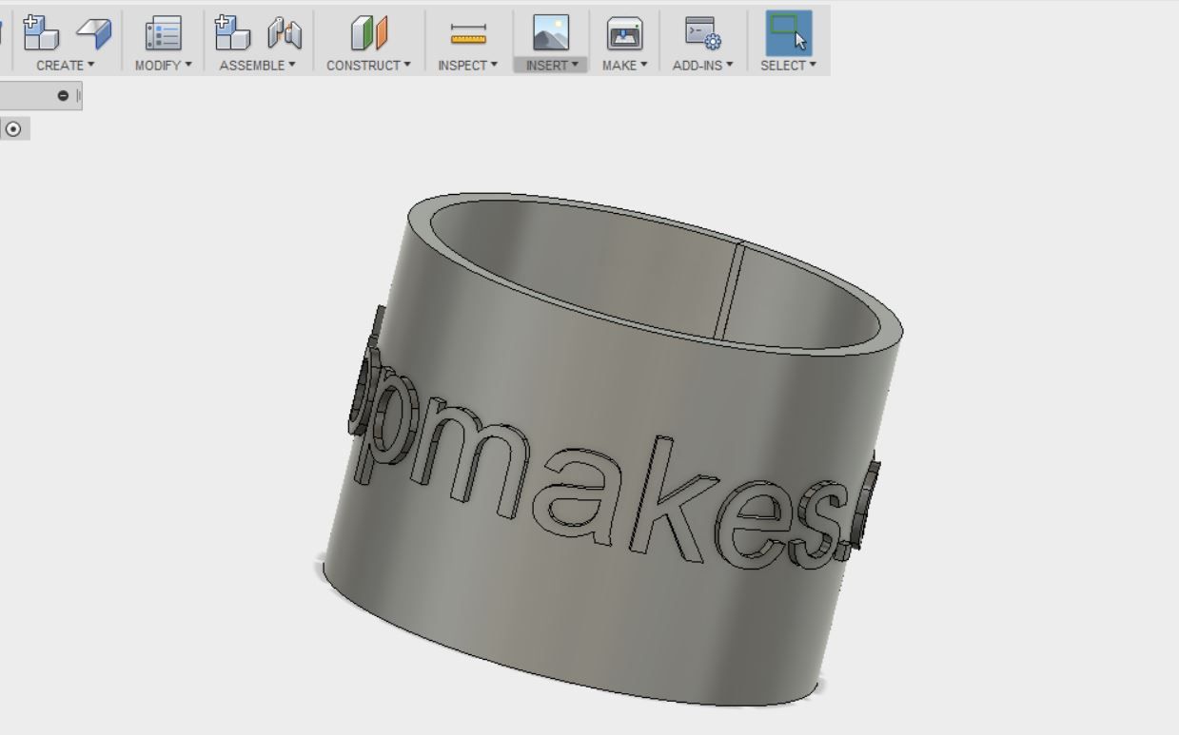Click the 3D Print icon under Make
The width and height of the screenshot is (1179, 735).
click(x=623, y=29)
